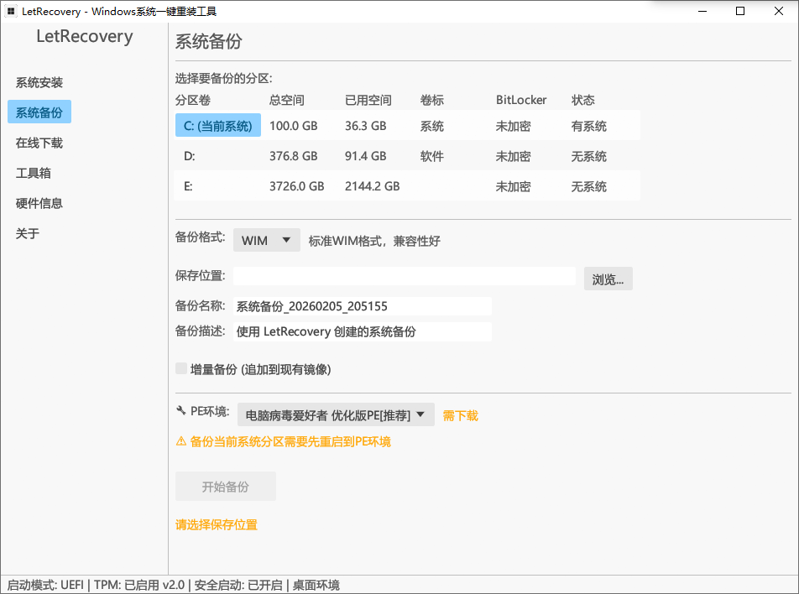Enable the 增量备份 checkbox
The image size is (799, 594).
coord(181,368)
